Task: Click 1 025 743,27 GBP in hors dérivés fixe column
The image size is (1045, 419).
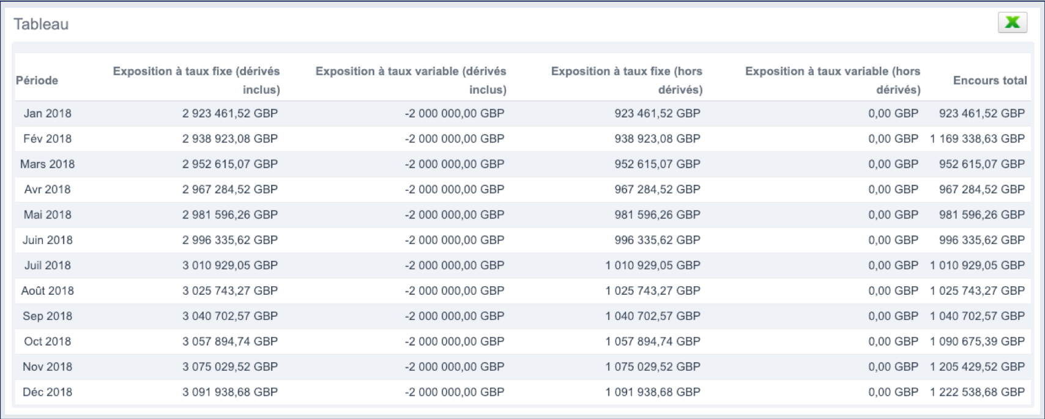Action: pyautogui.click(x=653, y=291)
